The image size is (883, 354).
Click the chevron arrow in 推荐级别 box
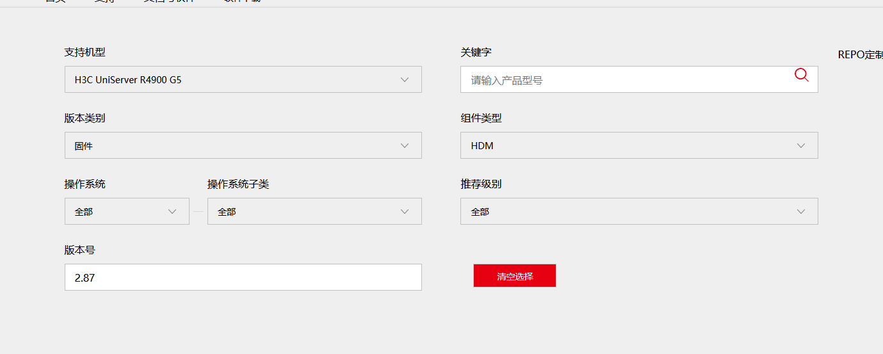pos(801,212)
